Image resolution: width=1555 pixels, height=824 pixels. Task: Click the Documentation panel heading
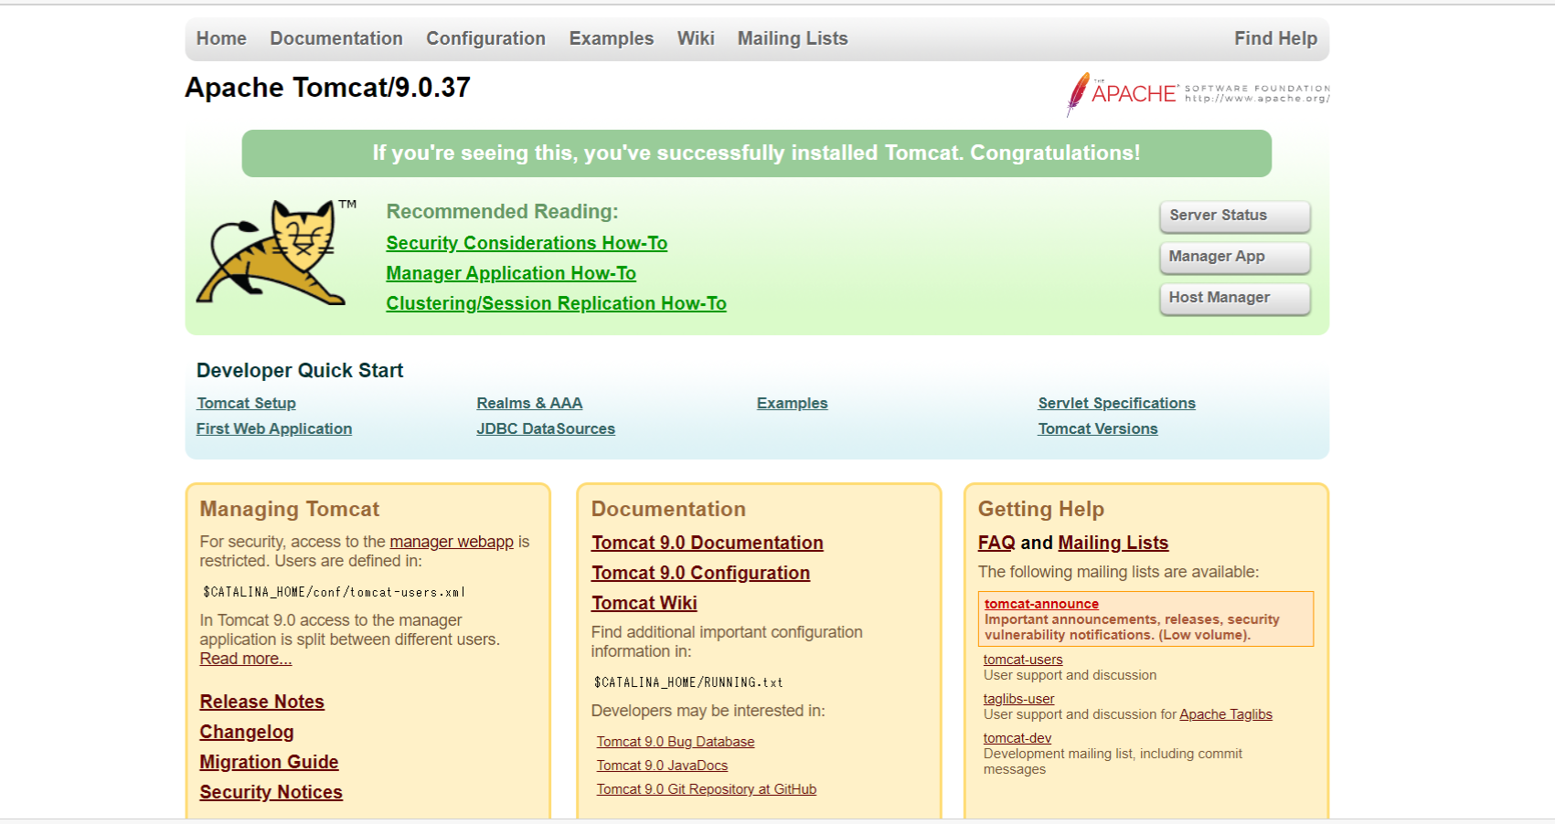[668, 509]
